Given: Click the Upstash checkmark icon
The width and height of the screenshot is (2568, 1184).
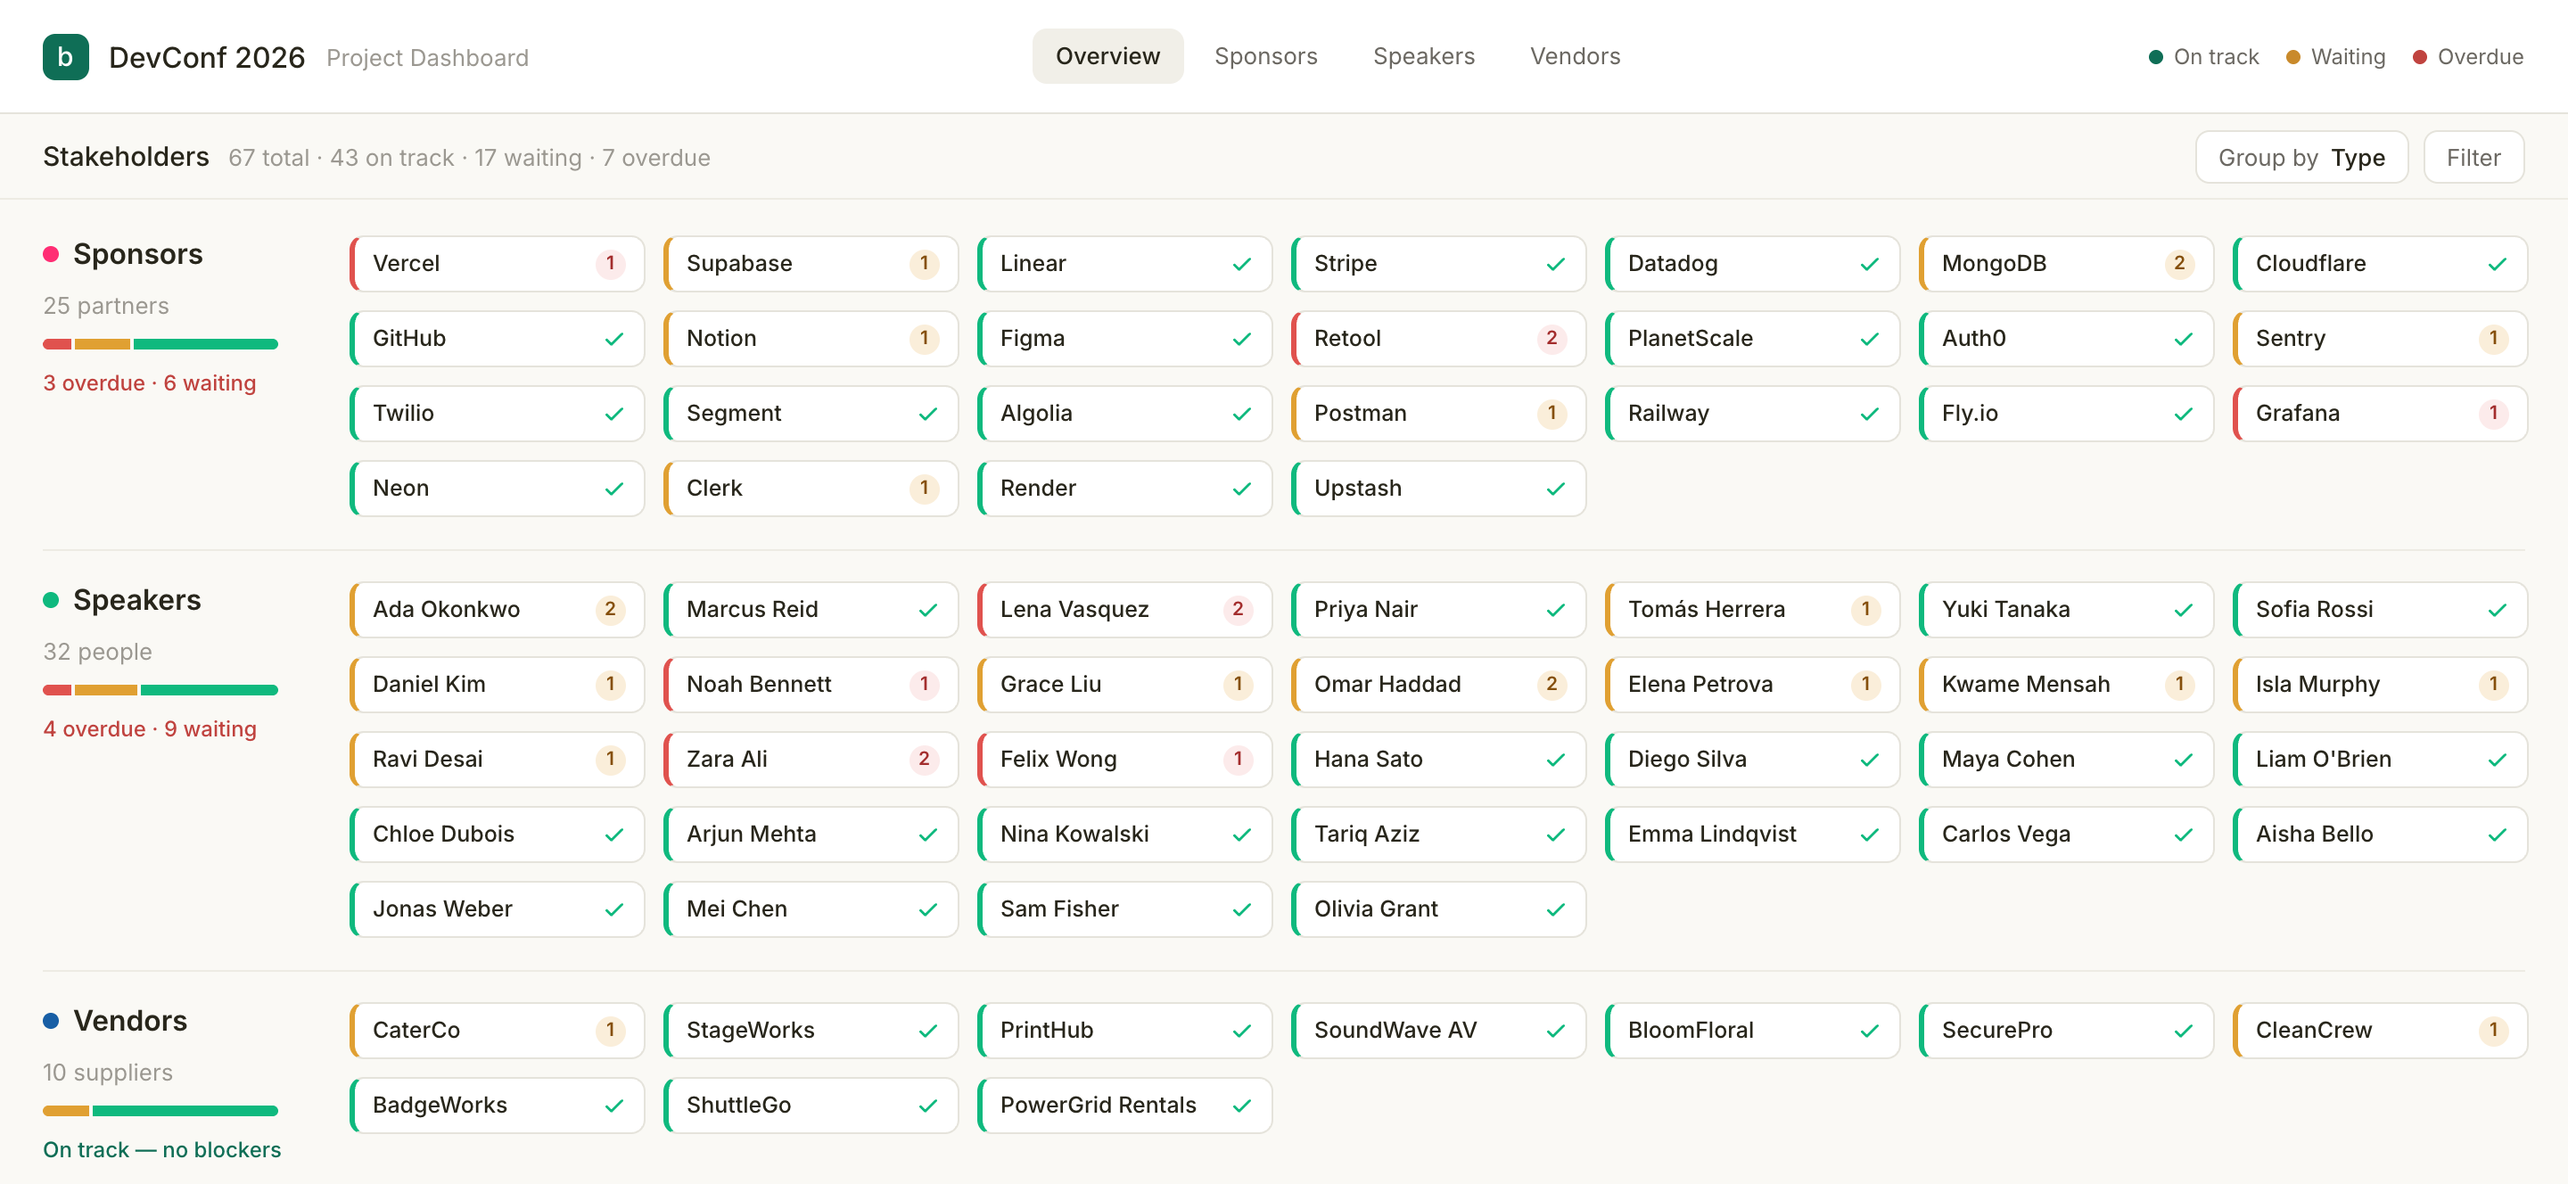Looking at the screenshot, I should point(1555,489).
